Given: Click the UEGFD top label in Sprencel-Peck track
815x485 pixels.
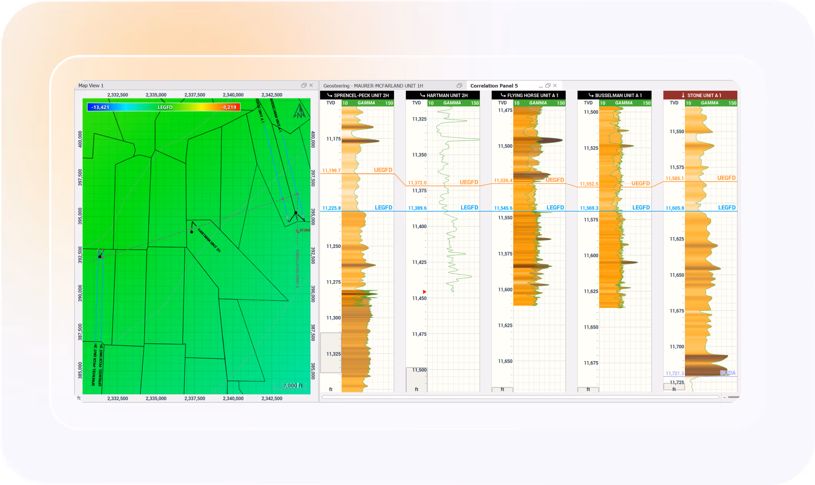Looking at the screenshot, I should coord(383,170).
